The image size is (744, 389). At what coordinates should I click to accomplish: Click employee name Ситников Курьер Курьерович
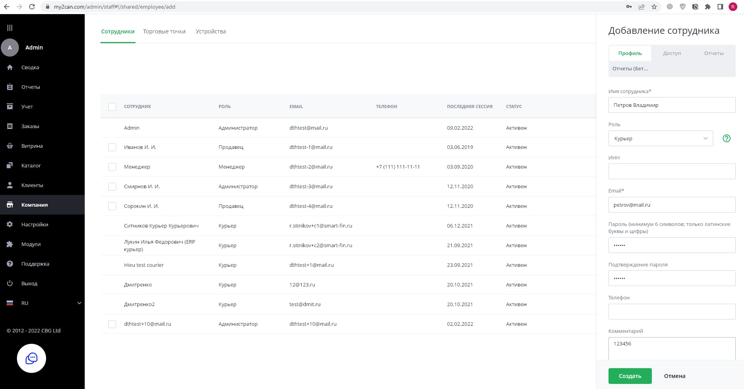coord(161,226)
